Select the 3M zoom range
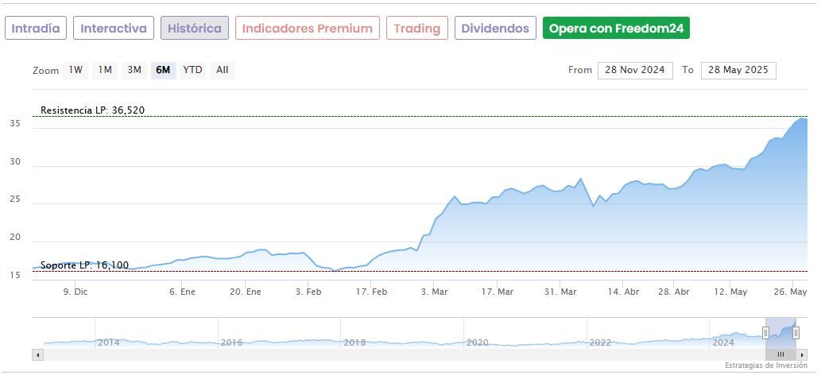The height and width of the screenshot is (379, 821). tap(134, 70)
